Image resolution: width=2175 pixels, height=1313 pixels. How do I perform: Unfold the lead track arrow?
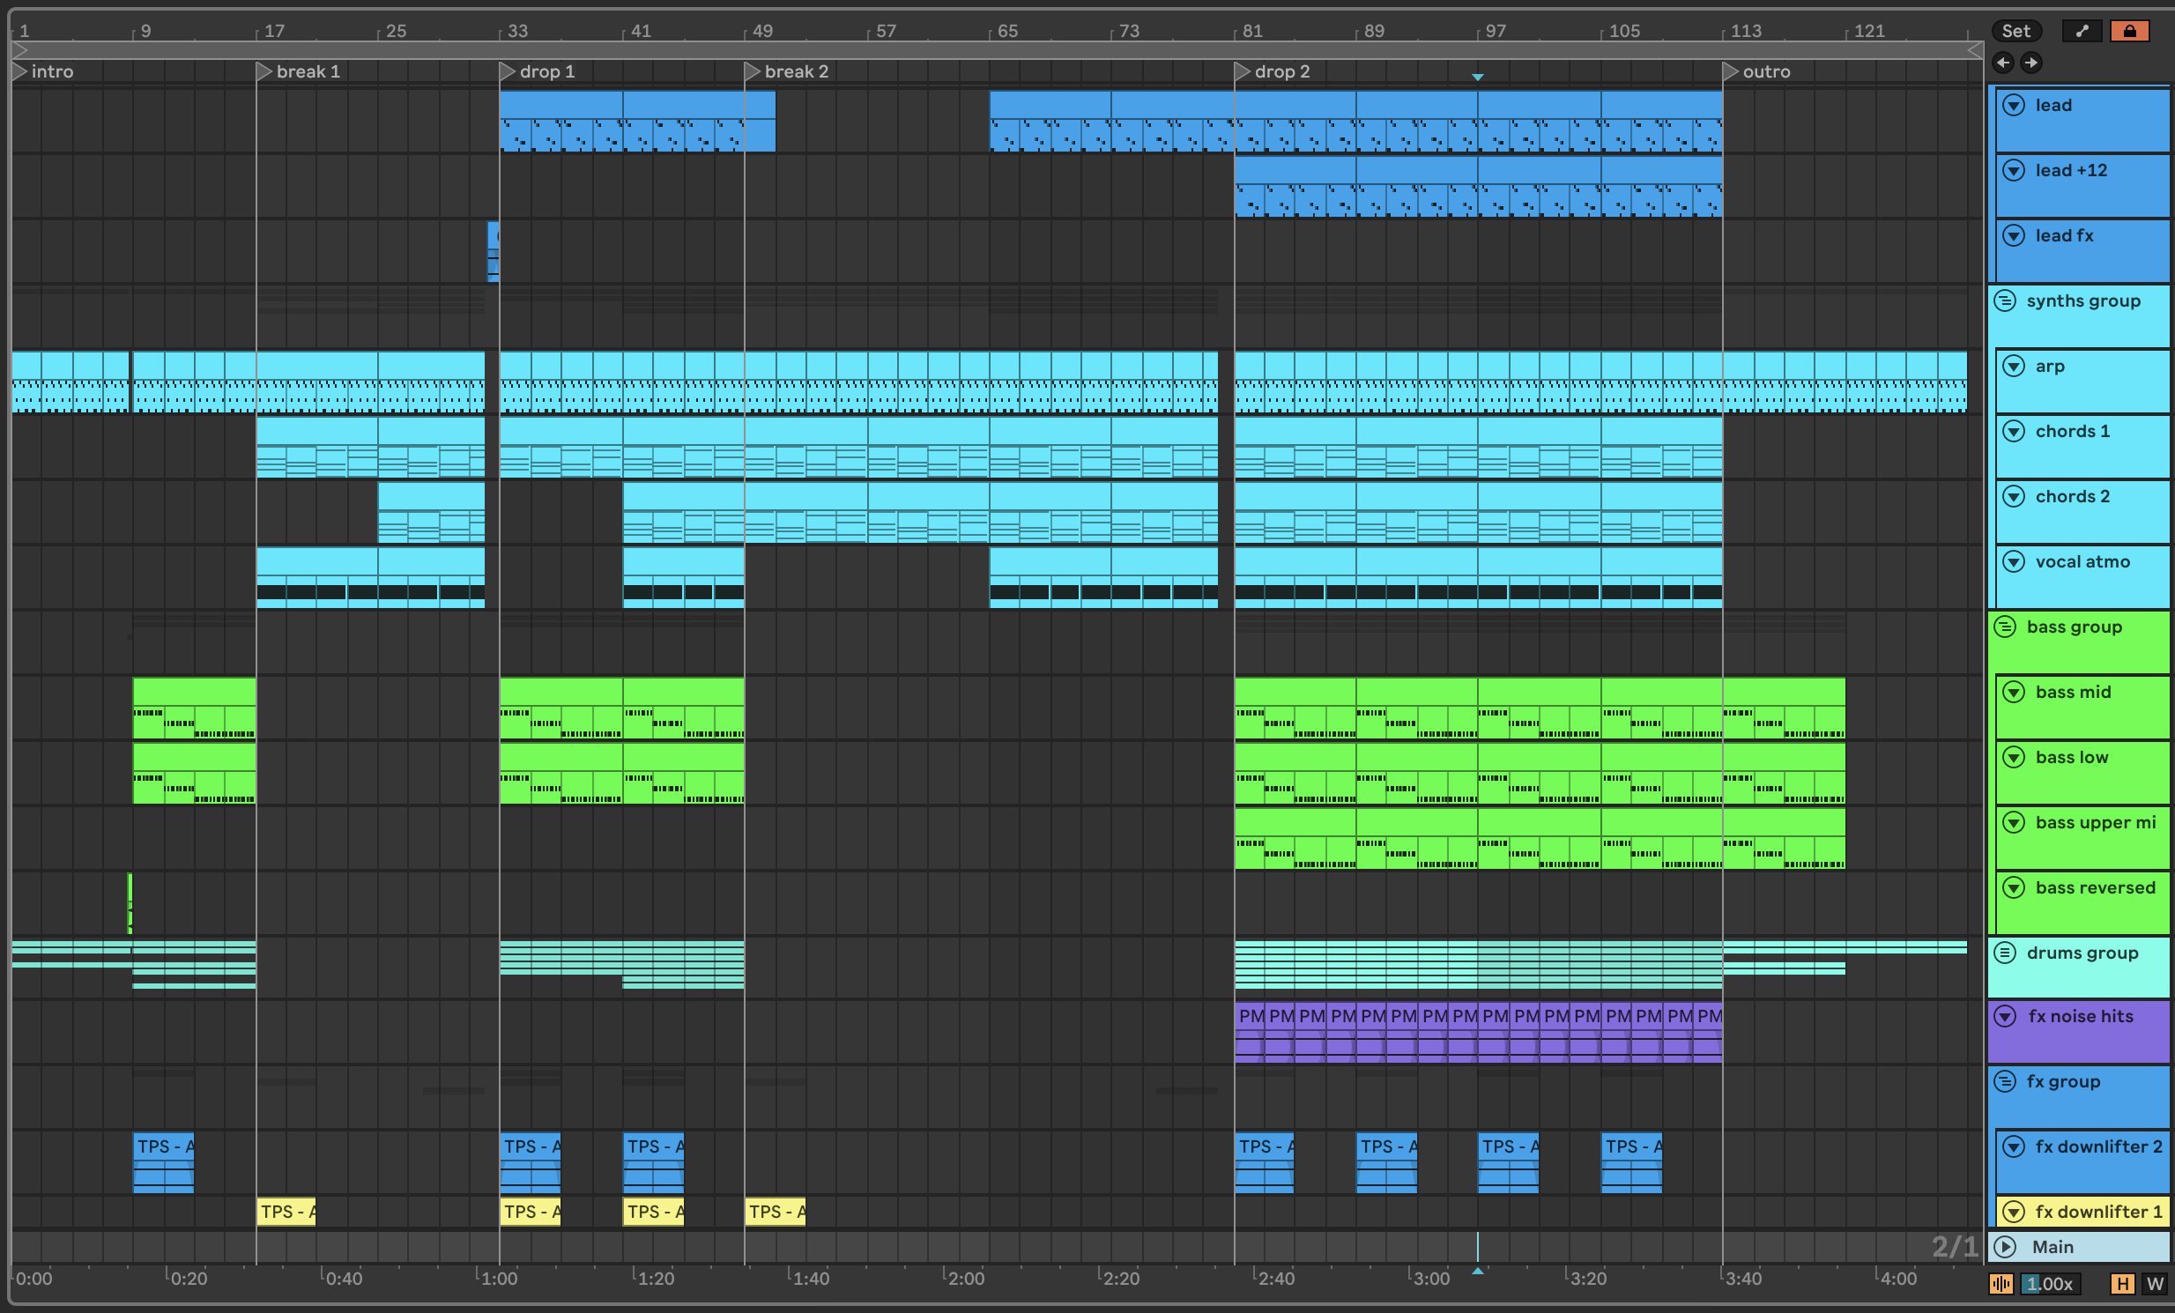[x=2014, y=105]
